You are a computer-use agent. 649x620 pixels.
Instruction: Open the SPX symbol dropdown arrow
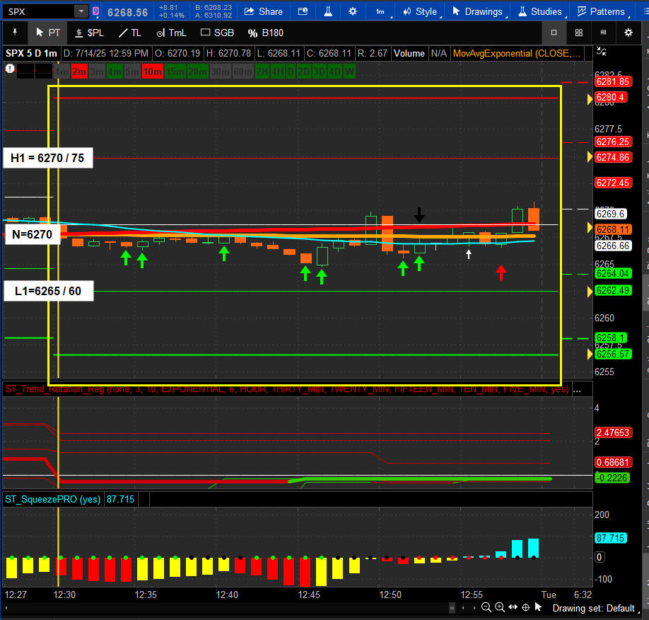[81, 11]
